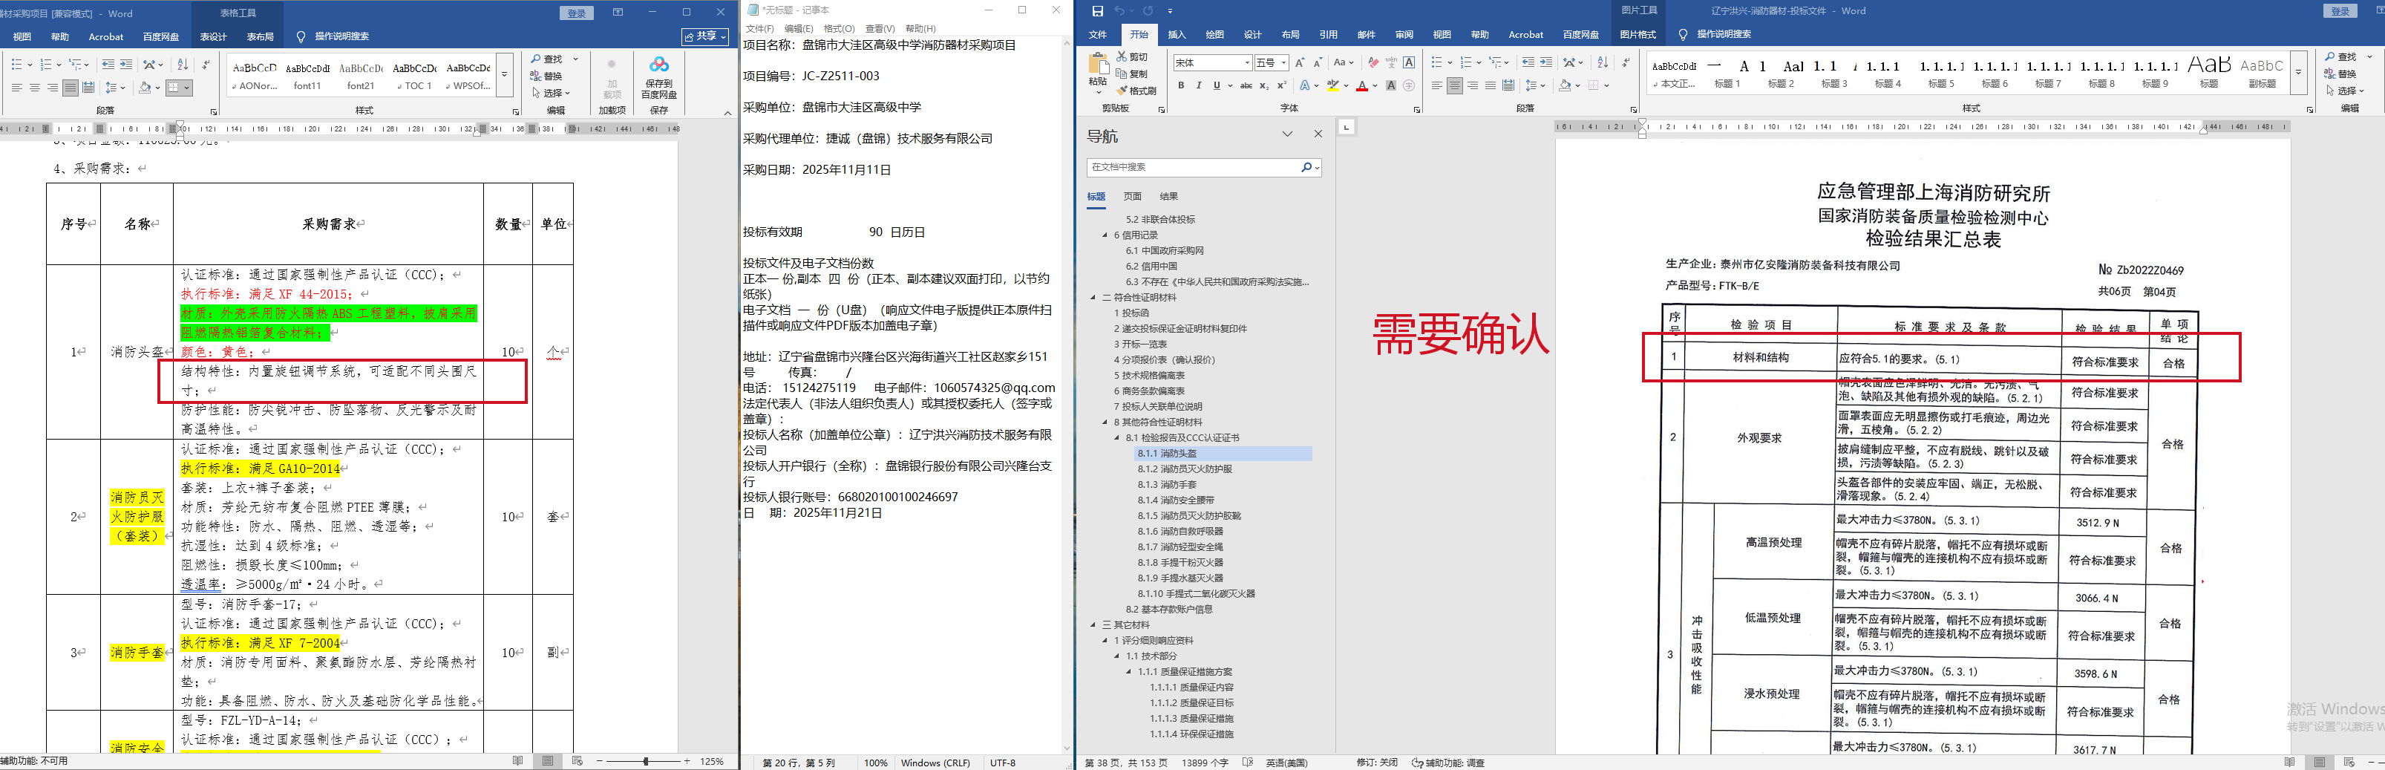Click the text effects outlined A icon
This screenshot has height=770, width=2385.
tap(1304, 85)
